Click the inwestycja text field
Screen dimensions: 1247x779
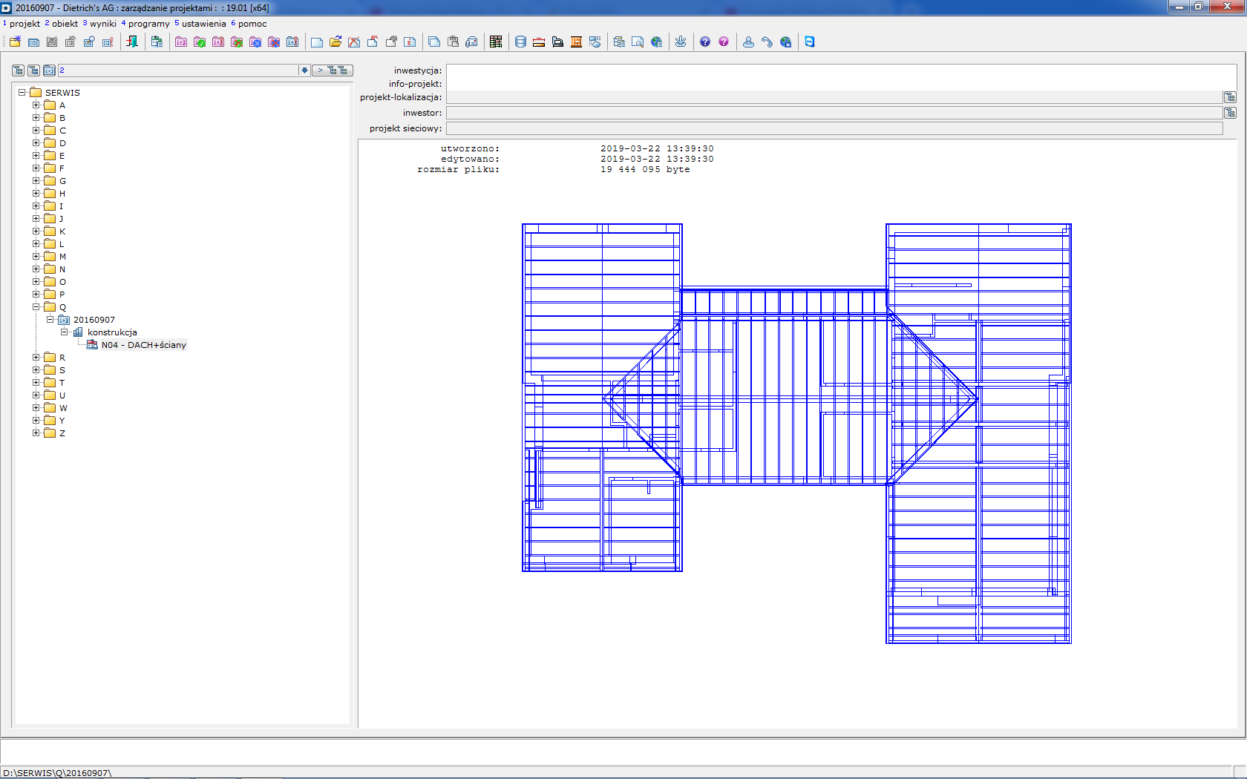tap(840, 70)
